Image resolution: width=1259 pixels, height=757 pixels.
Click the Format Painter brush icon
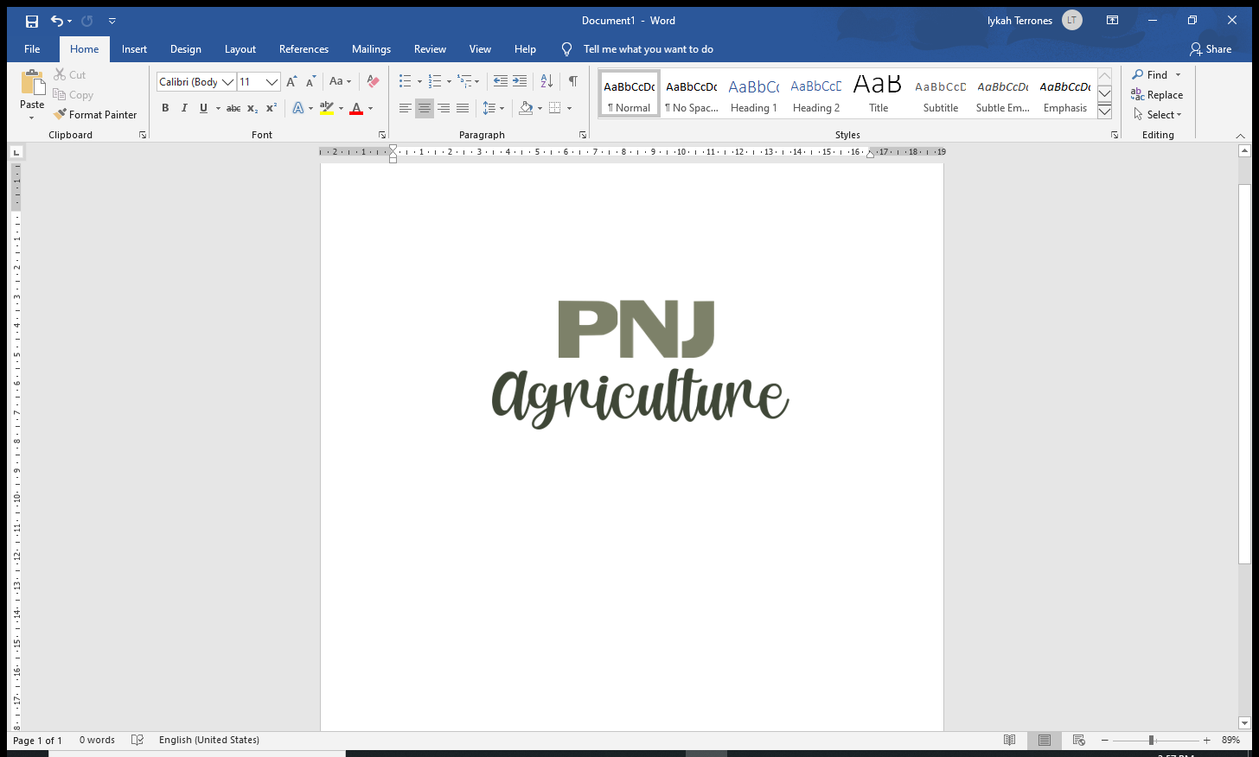60,114
